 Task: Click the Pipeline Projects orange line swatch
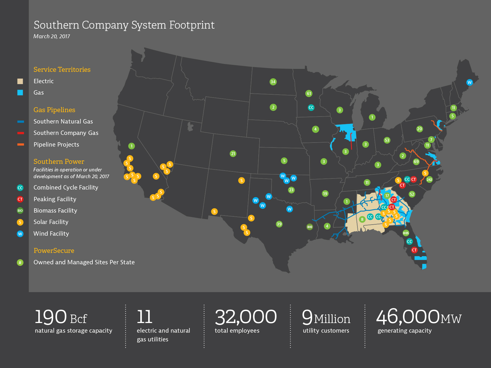[x=20, y=145]
